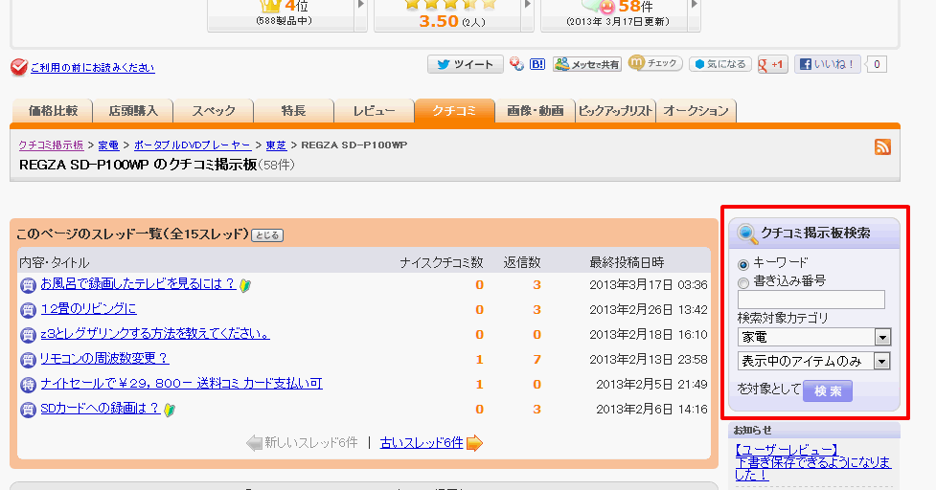Expand the 58件 review box arrow

click(694, 5)
